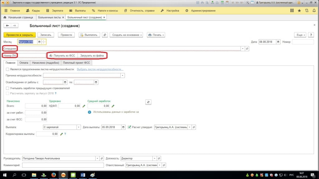Viewport: 319px width, 179px height.
Task: Click the Получить из ФСС button
Action: [62, 56]
